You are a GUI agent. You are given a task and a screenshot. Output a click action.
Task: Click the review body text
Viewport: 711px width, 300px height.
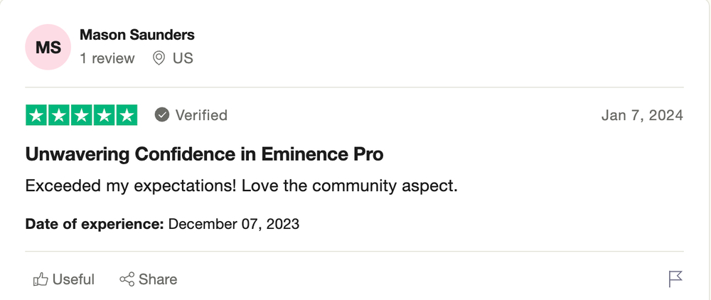click(x=241, y=186)
